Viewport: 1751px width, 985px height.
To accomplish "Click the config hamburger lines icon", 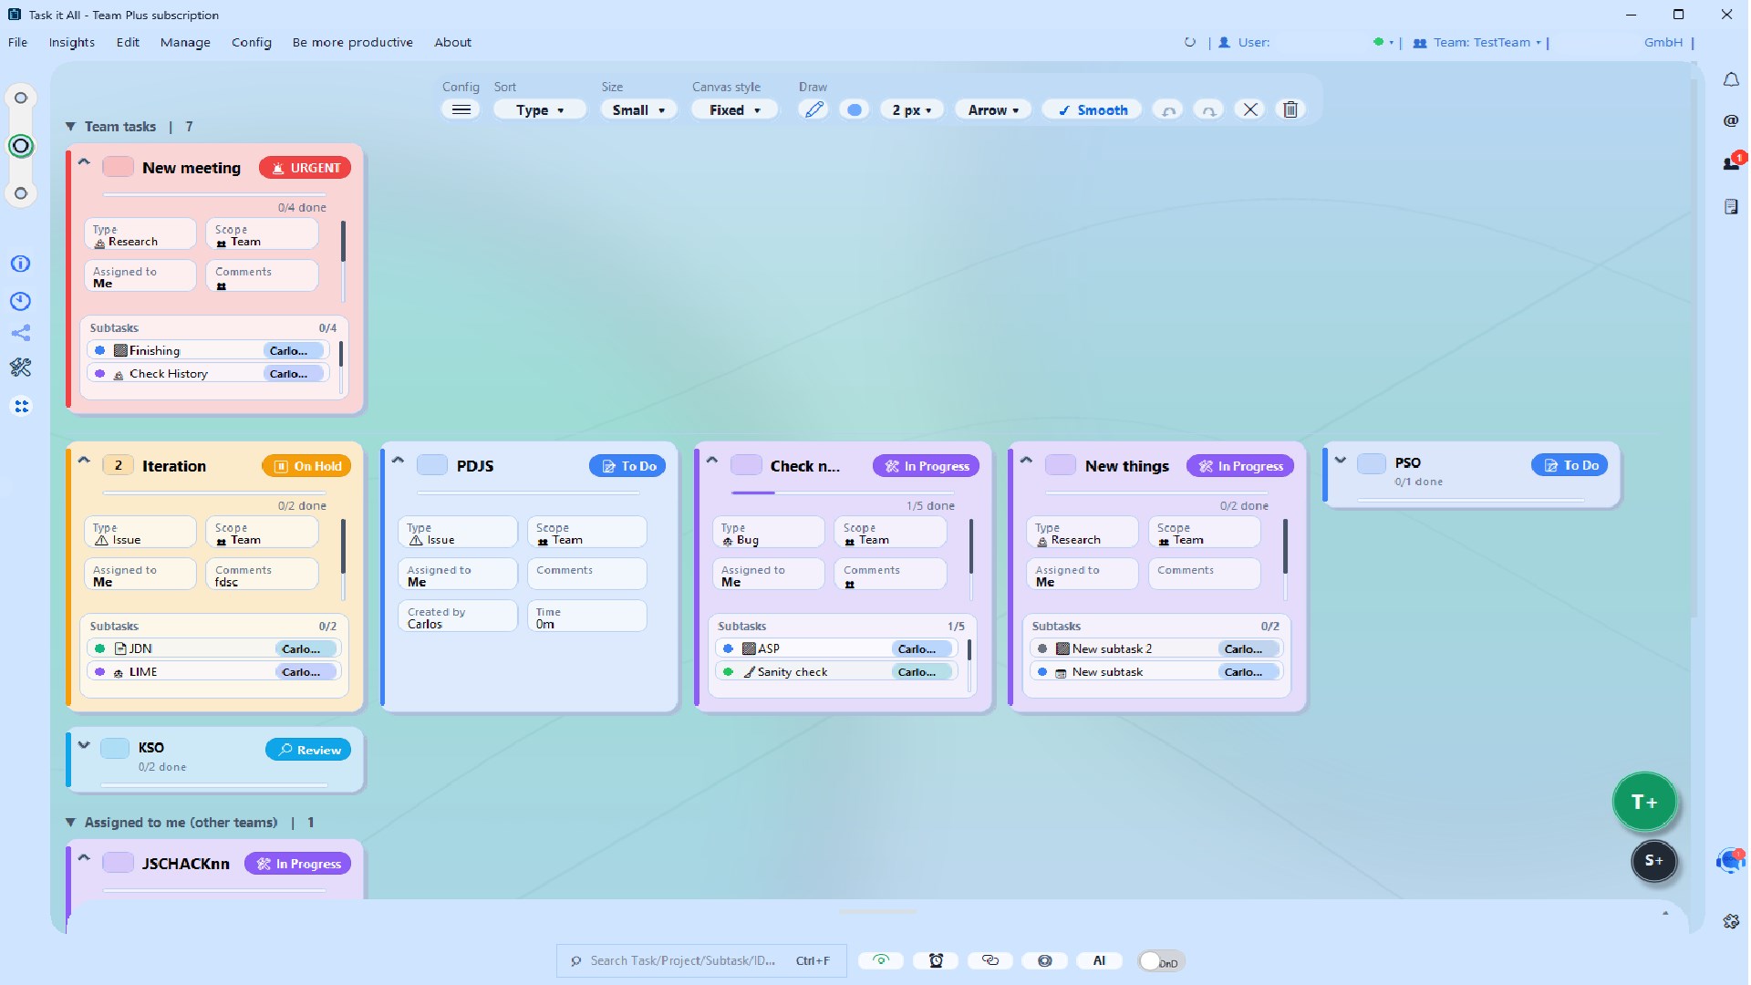I will (x=461, y=109).
